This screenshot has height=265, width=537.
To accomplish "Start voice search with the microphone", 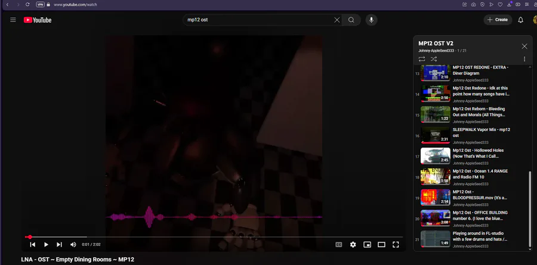I will pyautogui.click(x=371, y=20).
